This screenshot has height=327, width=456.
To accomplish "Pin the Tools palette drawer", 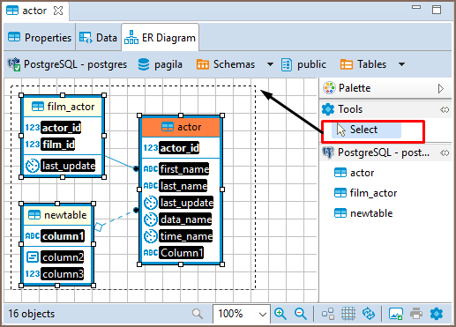I will (445, 109).
